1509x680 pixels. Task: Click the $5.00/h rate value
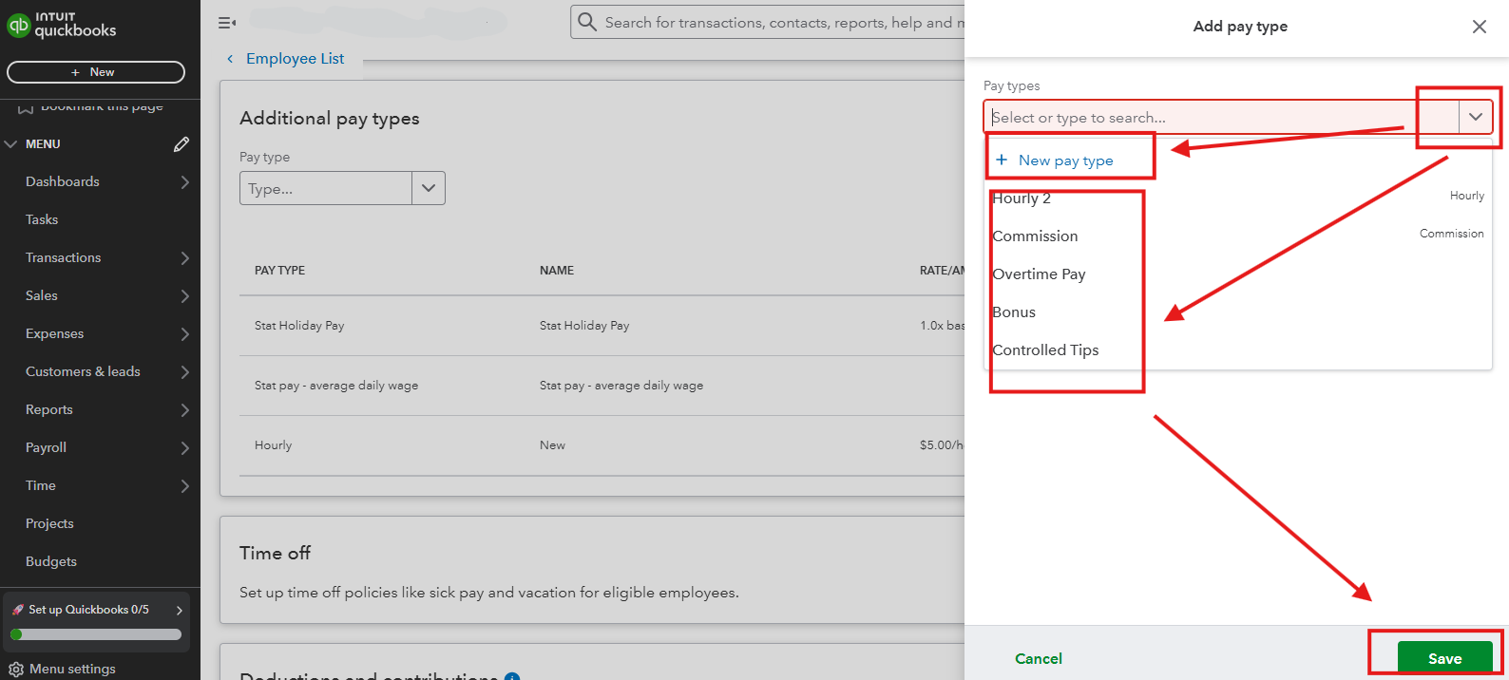(942, 445)
